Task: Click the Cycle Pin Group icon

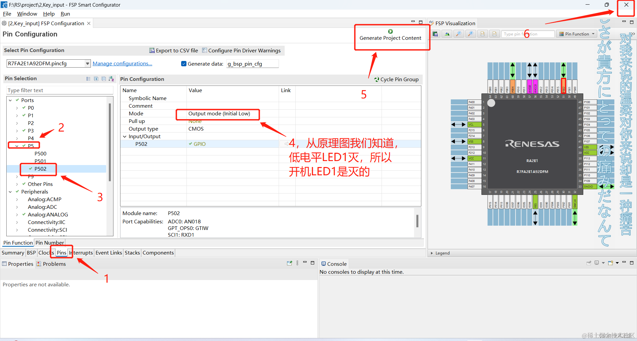Action: click(x=377, y=80)
